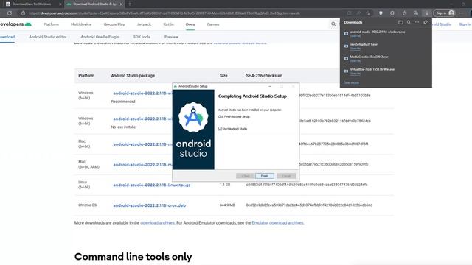The image size is (472, 265).
Task: Open the Android Studio editor sub-tab
Action: 47,37
